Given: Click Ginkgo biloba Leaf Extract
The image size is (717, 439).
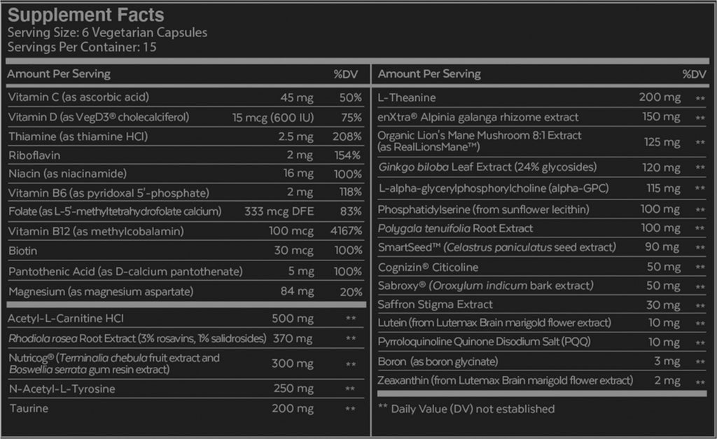Looking at the screenshot, I should (487, 167).
